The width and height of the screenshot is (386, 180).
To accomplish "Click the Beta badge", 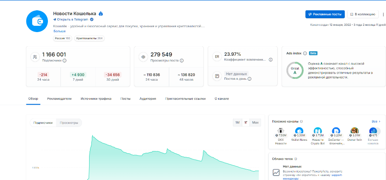I will point(313,53).
